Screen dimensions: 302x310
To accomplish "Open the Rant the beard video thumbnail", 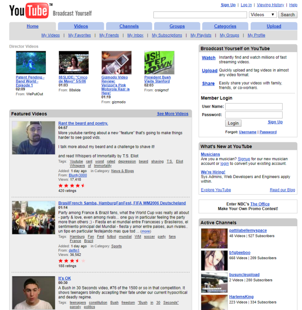I will click(33, 138).
